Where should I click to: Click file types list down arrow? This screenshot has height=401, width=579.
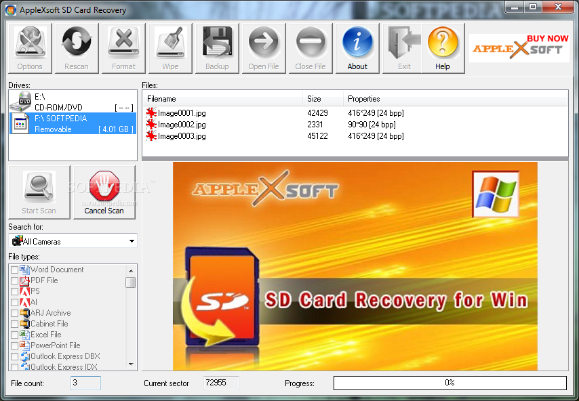[x=131, y=364]
